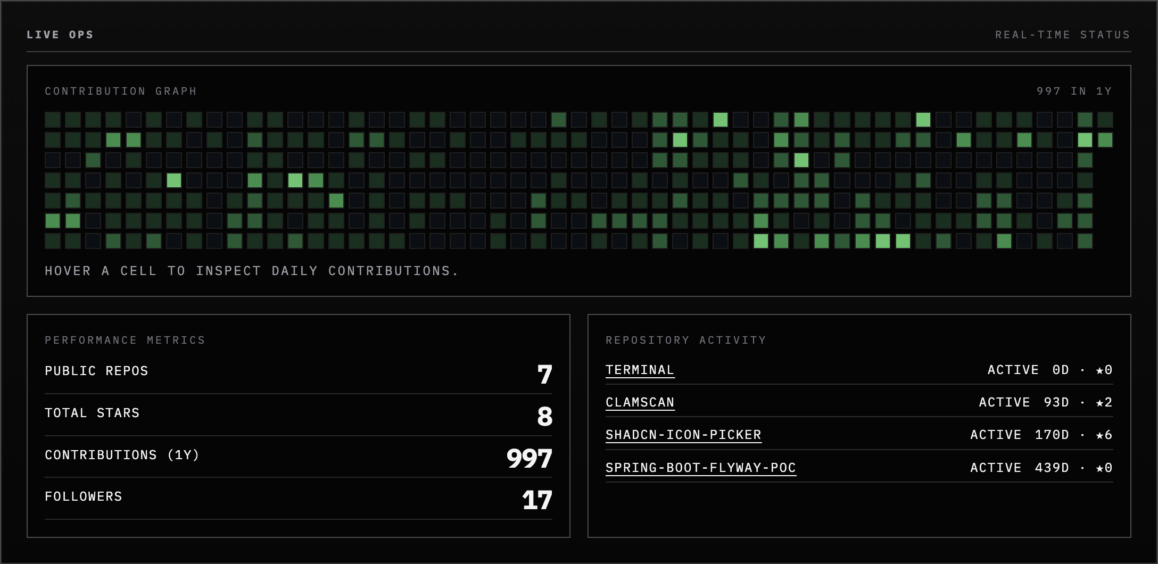Click the Public Repos count of 7
Screen dimensions: 1158x564
coord(544,374)
